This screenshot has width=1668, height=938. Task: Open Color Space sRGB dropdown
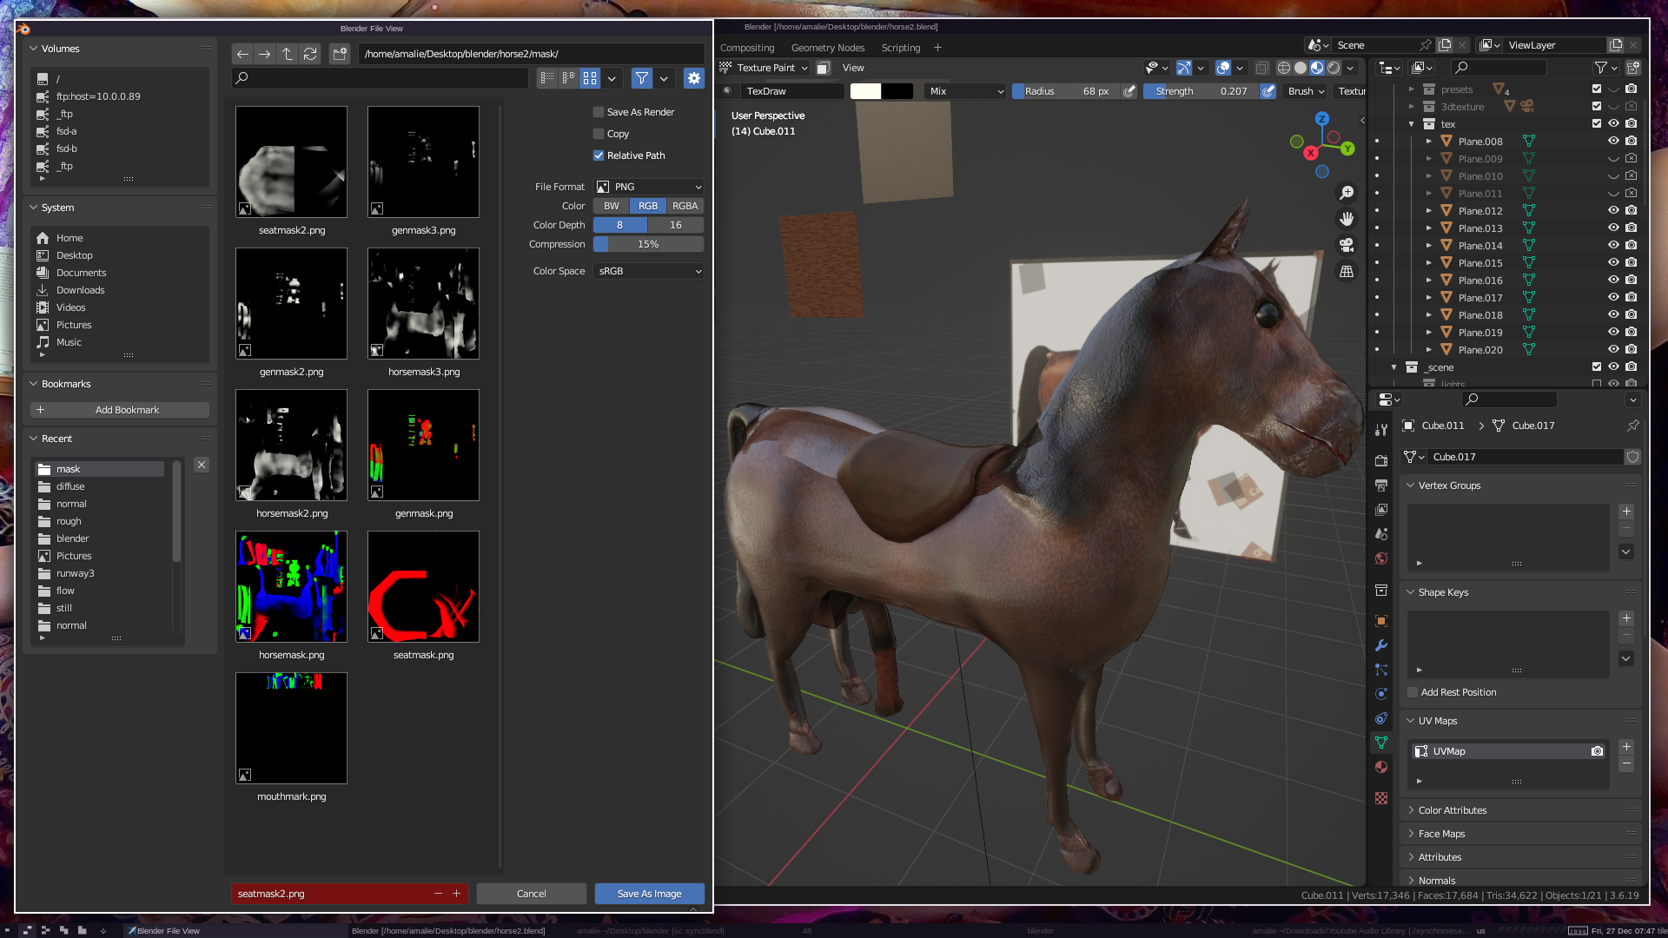click(649, 271)
